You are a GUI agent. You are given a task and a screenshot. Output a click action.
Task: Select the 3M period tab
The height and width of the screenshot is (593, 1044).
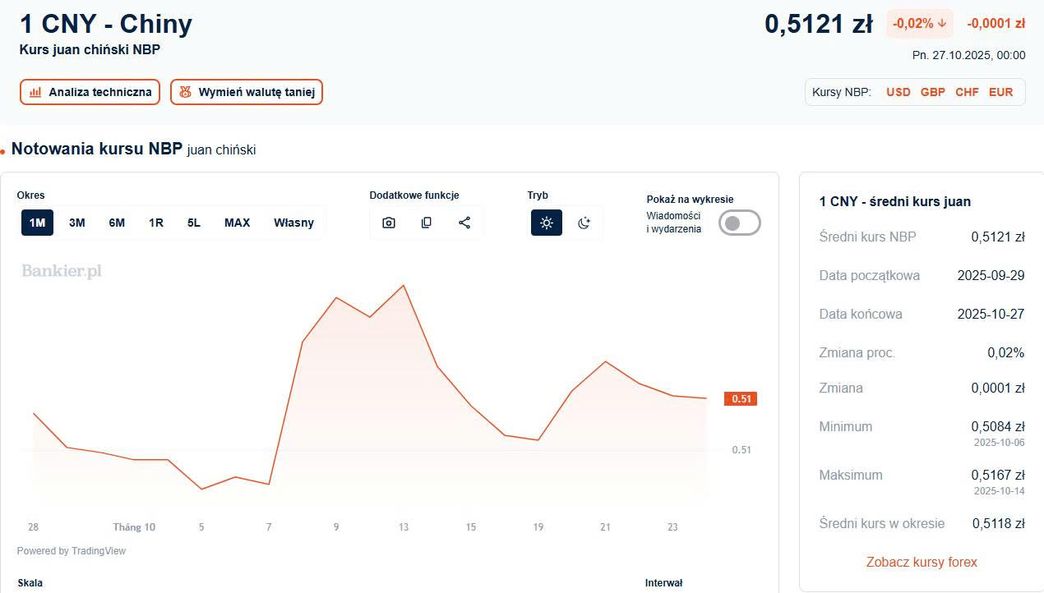[x=77, y=223]
